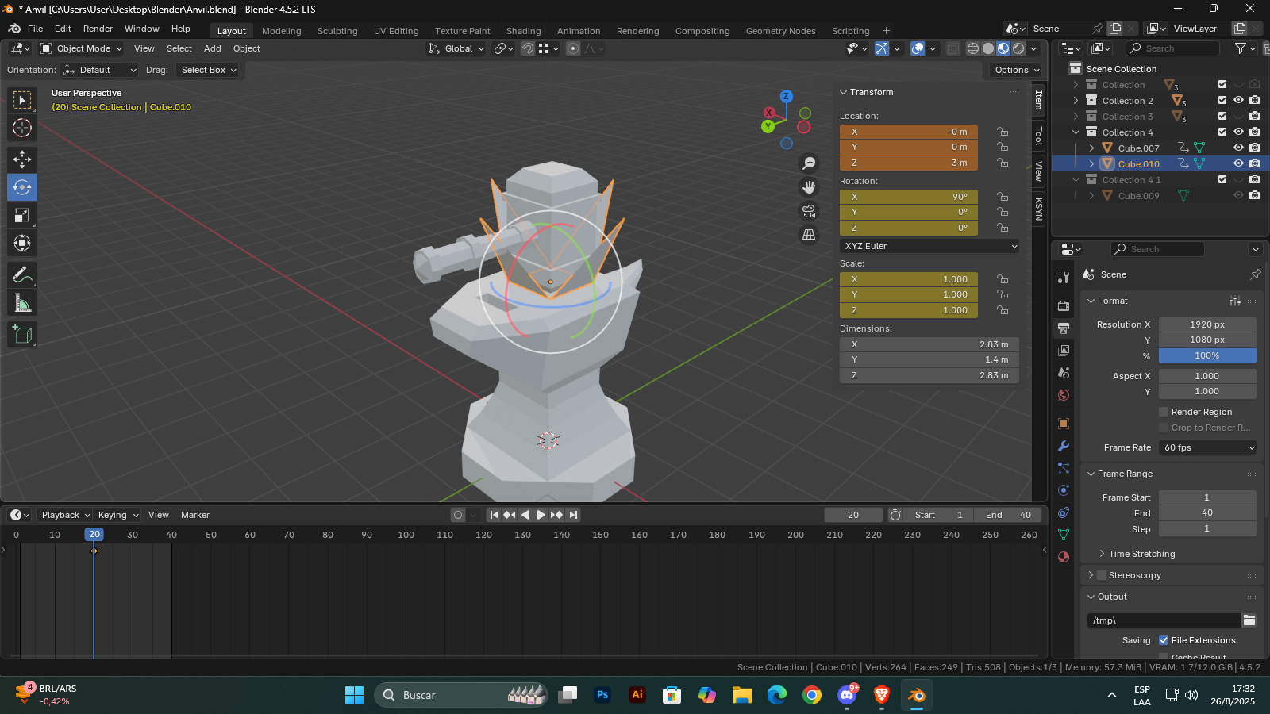Select the Annotate tool
1270x714 pixels.
(22, 275)
